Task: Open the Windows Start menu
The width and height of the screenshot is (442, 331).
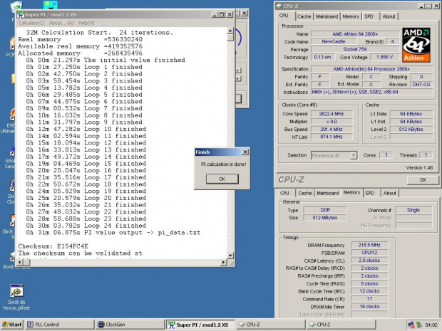Action: 12,325
